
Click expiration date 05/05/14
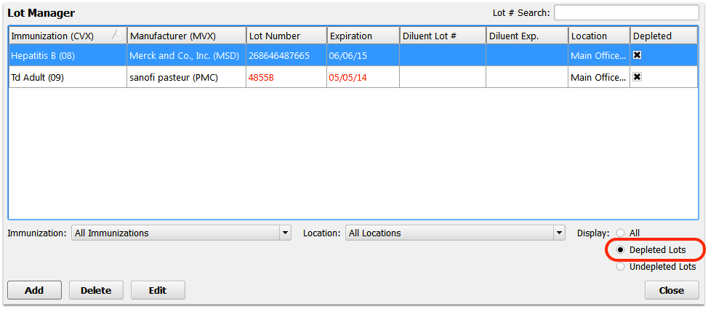click(363, 77)
